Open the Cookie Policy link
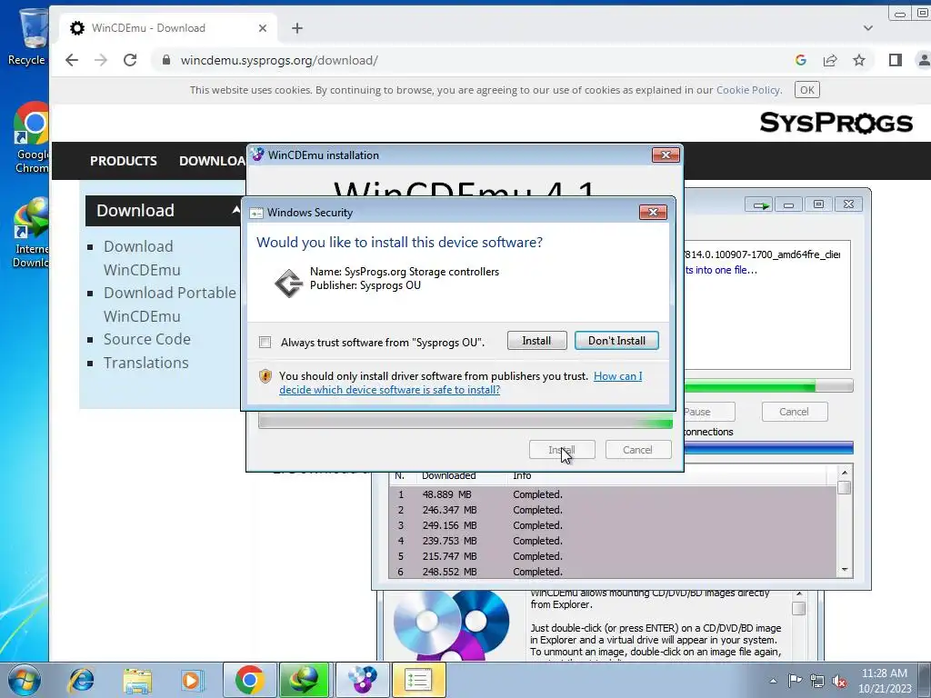Screen dimensions: 931x698 (x=747, y=90)
